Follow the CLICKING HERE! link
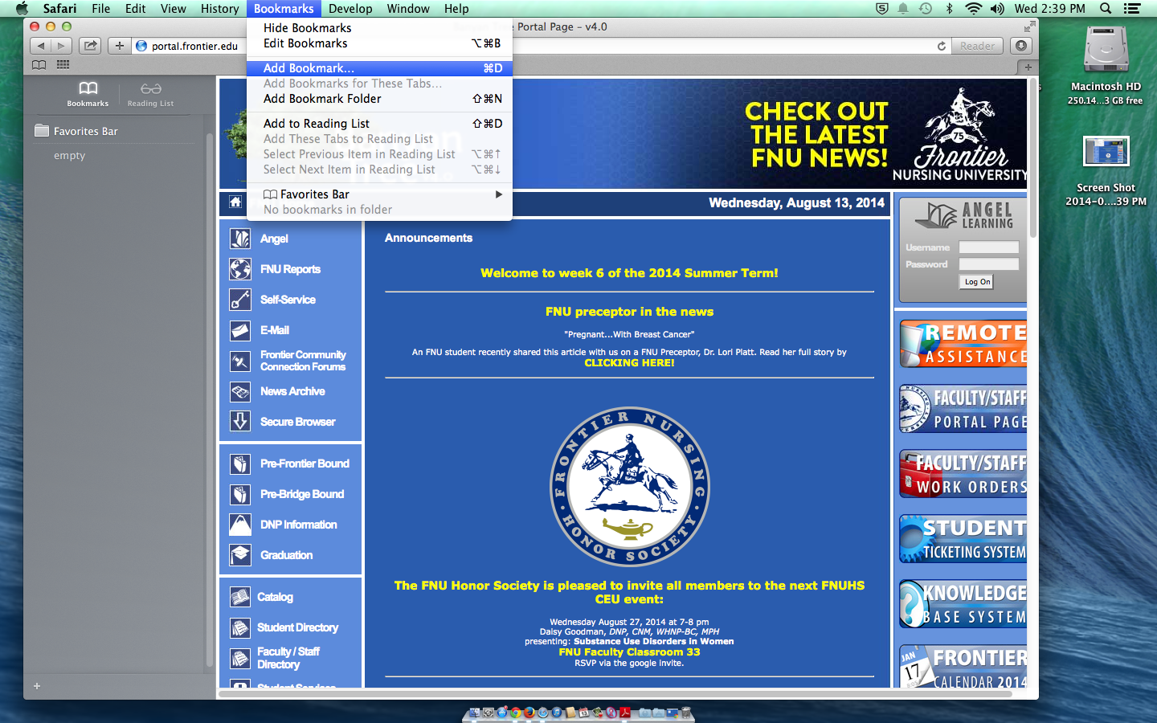The width and height of the screenshot is (1157, 723). coord(629,363)
